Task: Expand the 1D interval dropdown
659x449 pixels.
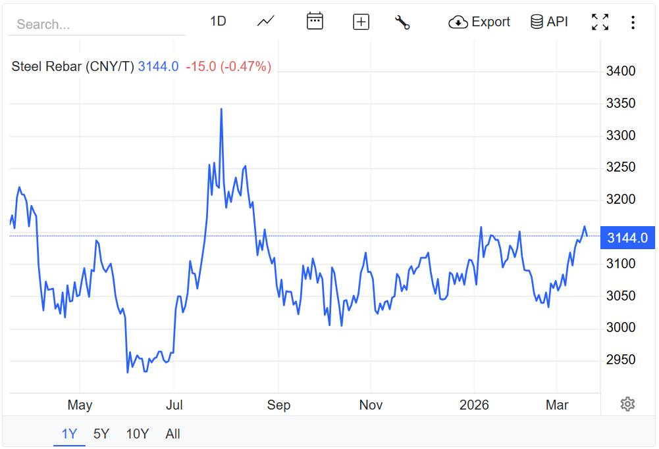Action: click(218, 22)
